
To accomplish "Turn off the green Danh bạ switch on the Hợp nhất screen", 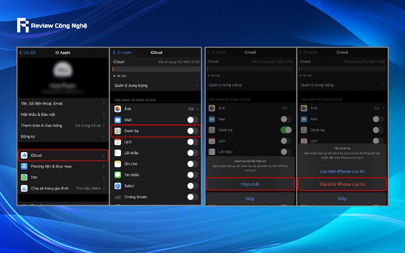I will click(286, 130).
